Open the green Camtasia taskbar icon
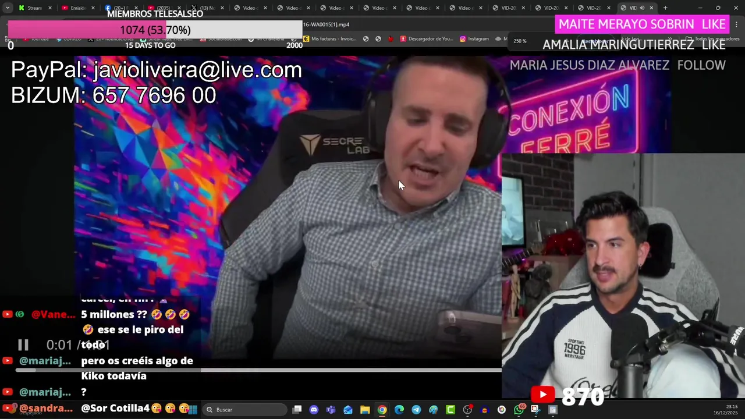Image resolution: width=745 pixels, height=419 pixels. click(x=450, y=410)
